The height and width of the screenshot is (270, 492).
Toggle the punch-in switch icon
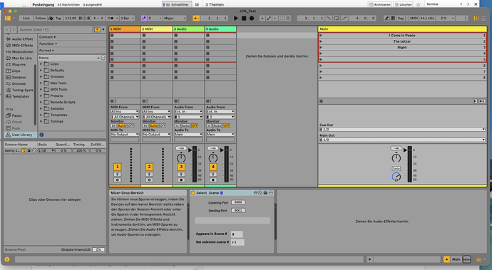coord(329,19)
